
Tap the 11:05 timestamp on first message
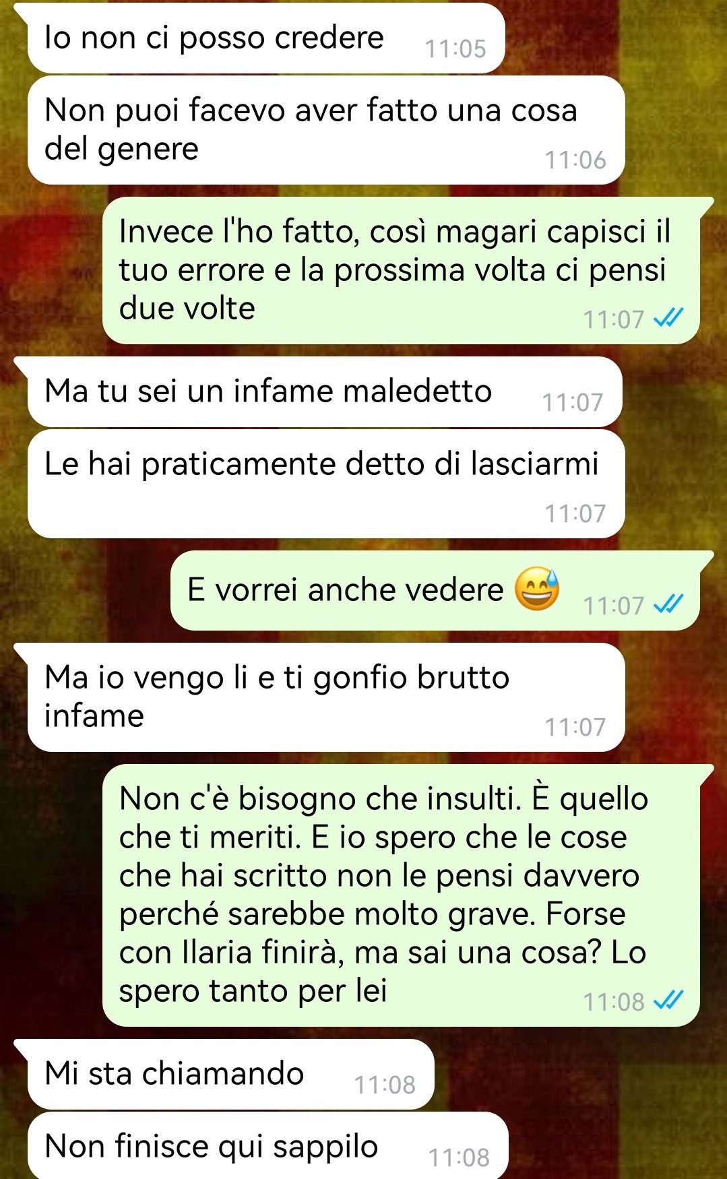tap(455, 49)
